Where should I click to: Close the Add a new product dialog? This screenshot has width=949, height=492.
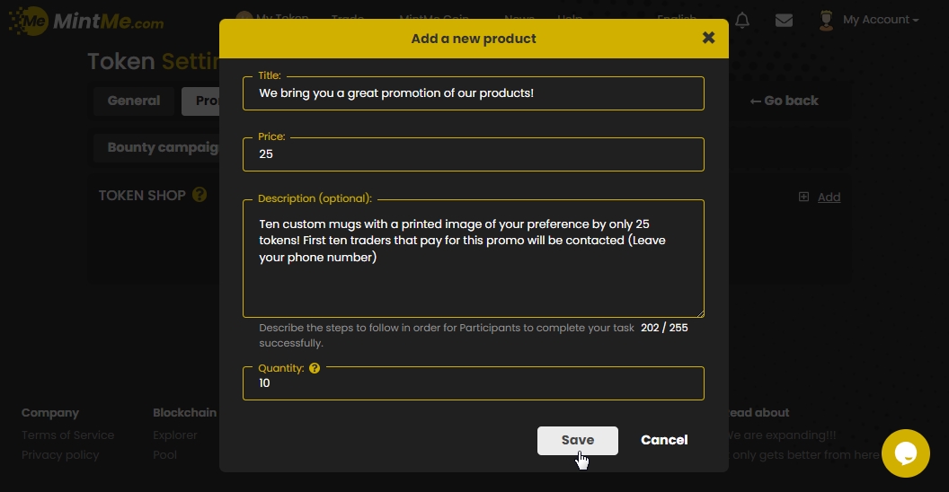pyautogui.click(x=708, y=38)
